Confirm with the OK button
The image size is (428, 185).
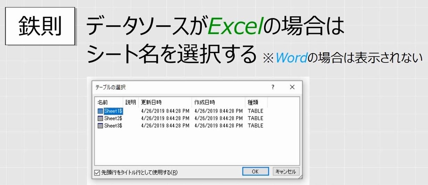255,171
